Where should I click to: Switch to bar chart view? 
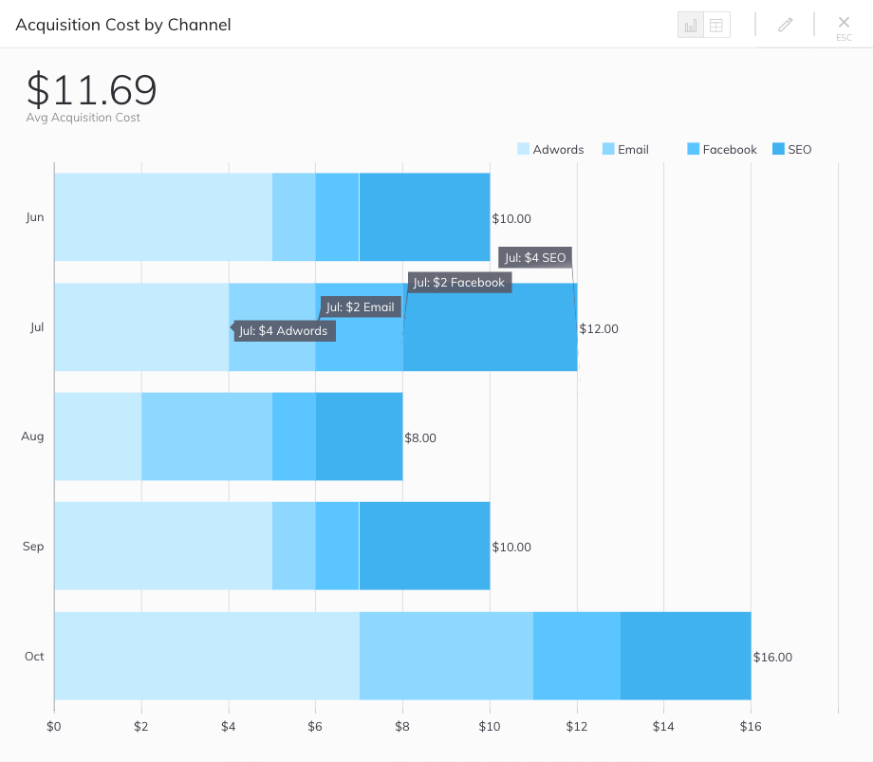click(690, 25)
